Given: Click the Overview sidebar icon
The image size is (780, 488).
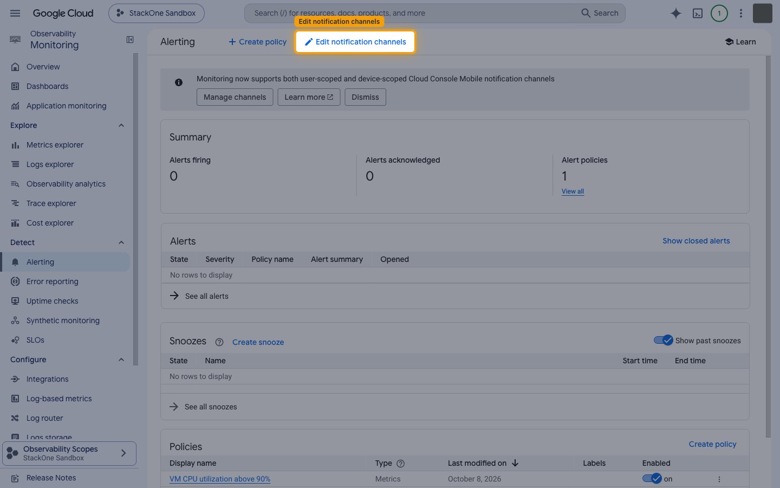Looking at the screenshot, I should [15, 67].
